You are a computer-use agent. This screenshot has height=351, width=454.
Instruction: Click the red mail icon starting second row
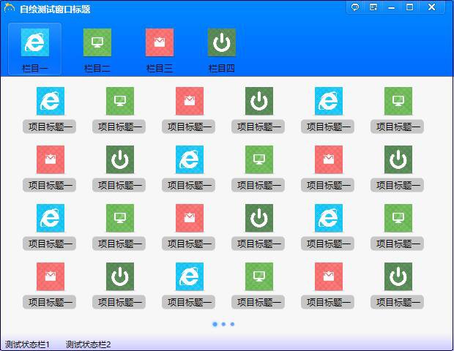[51, 159]
